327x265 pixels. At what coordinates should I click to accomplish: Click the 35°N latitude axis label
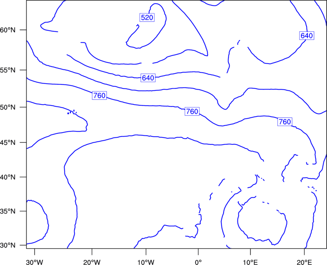coord(8,211)
